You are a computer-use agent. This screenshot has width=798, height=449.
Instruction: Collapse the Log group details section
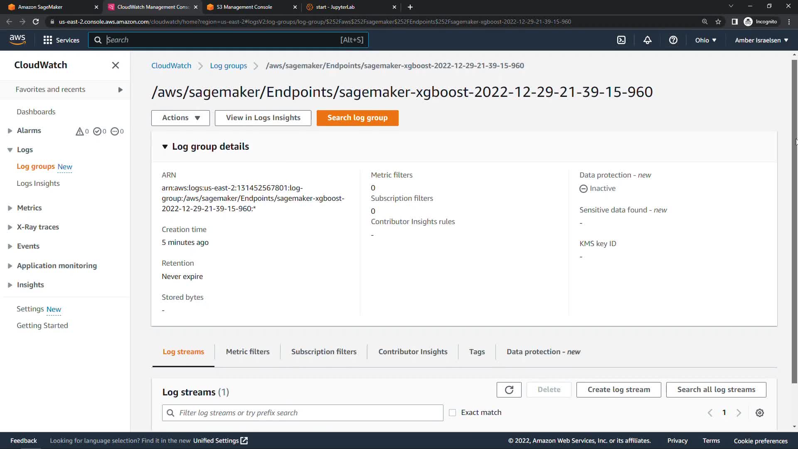(165, 146)
